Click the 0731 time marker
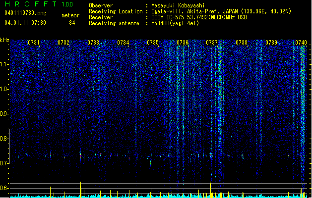 [34, 43]
